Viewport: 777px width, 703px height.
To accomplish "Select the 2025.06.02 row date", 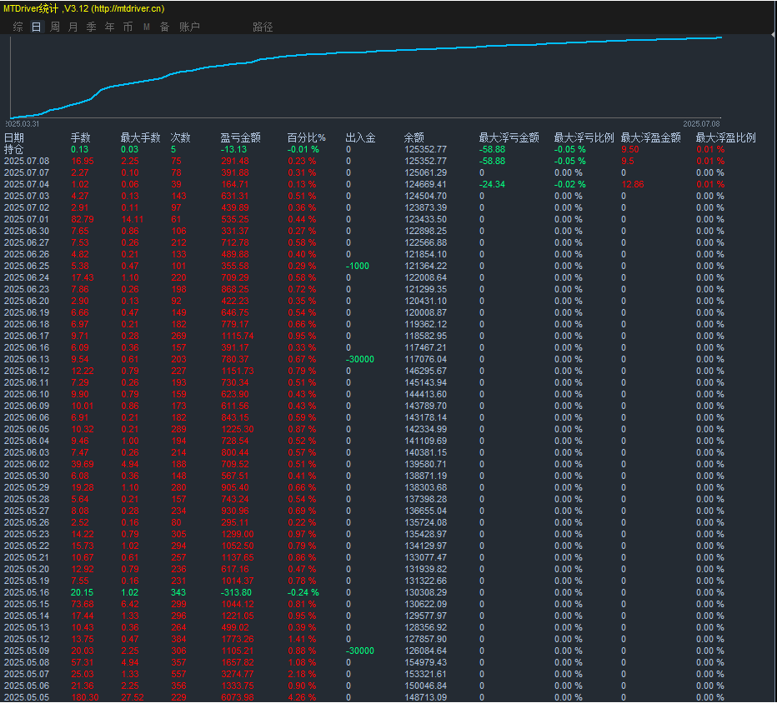I will (x=27, y=465).
